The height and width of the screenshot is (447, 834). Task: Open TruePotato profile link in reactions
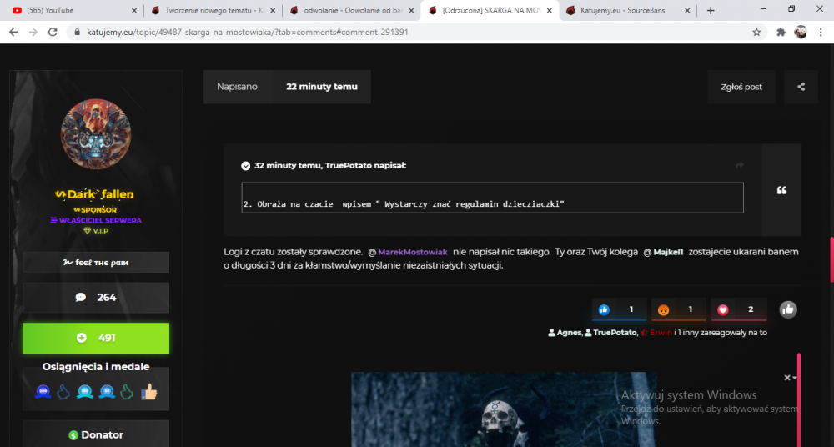pyautogui.click(x=615, y=333)
